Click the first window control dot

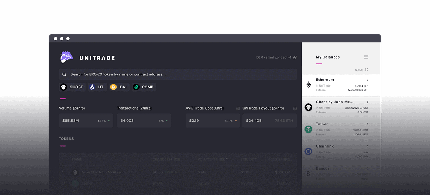pyautogui.click(x=55, y=39)
